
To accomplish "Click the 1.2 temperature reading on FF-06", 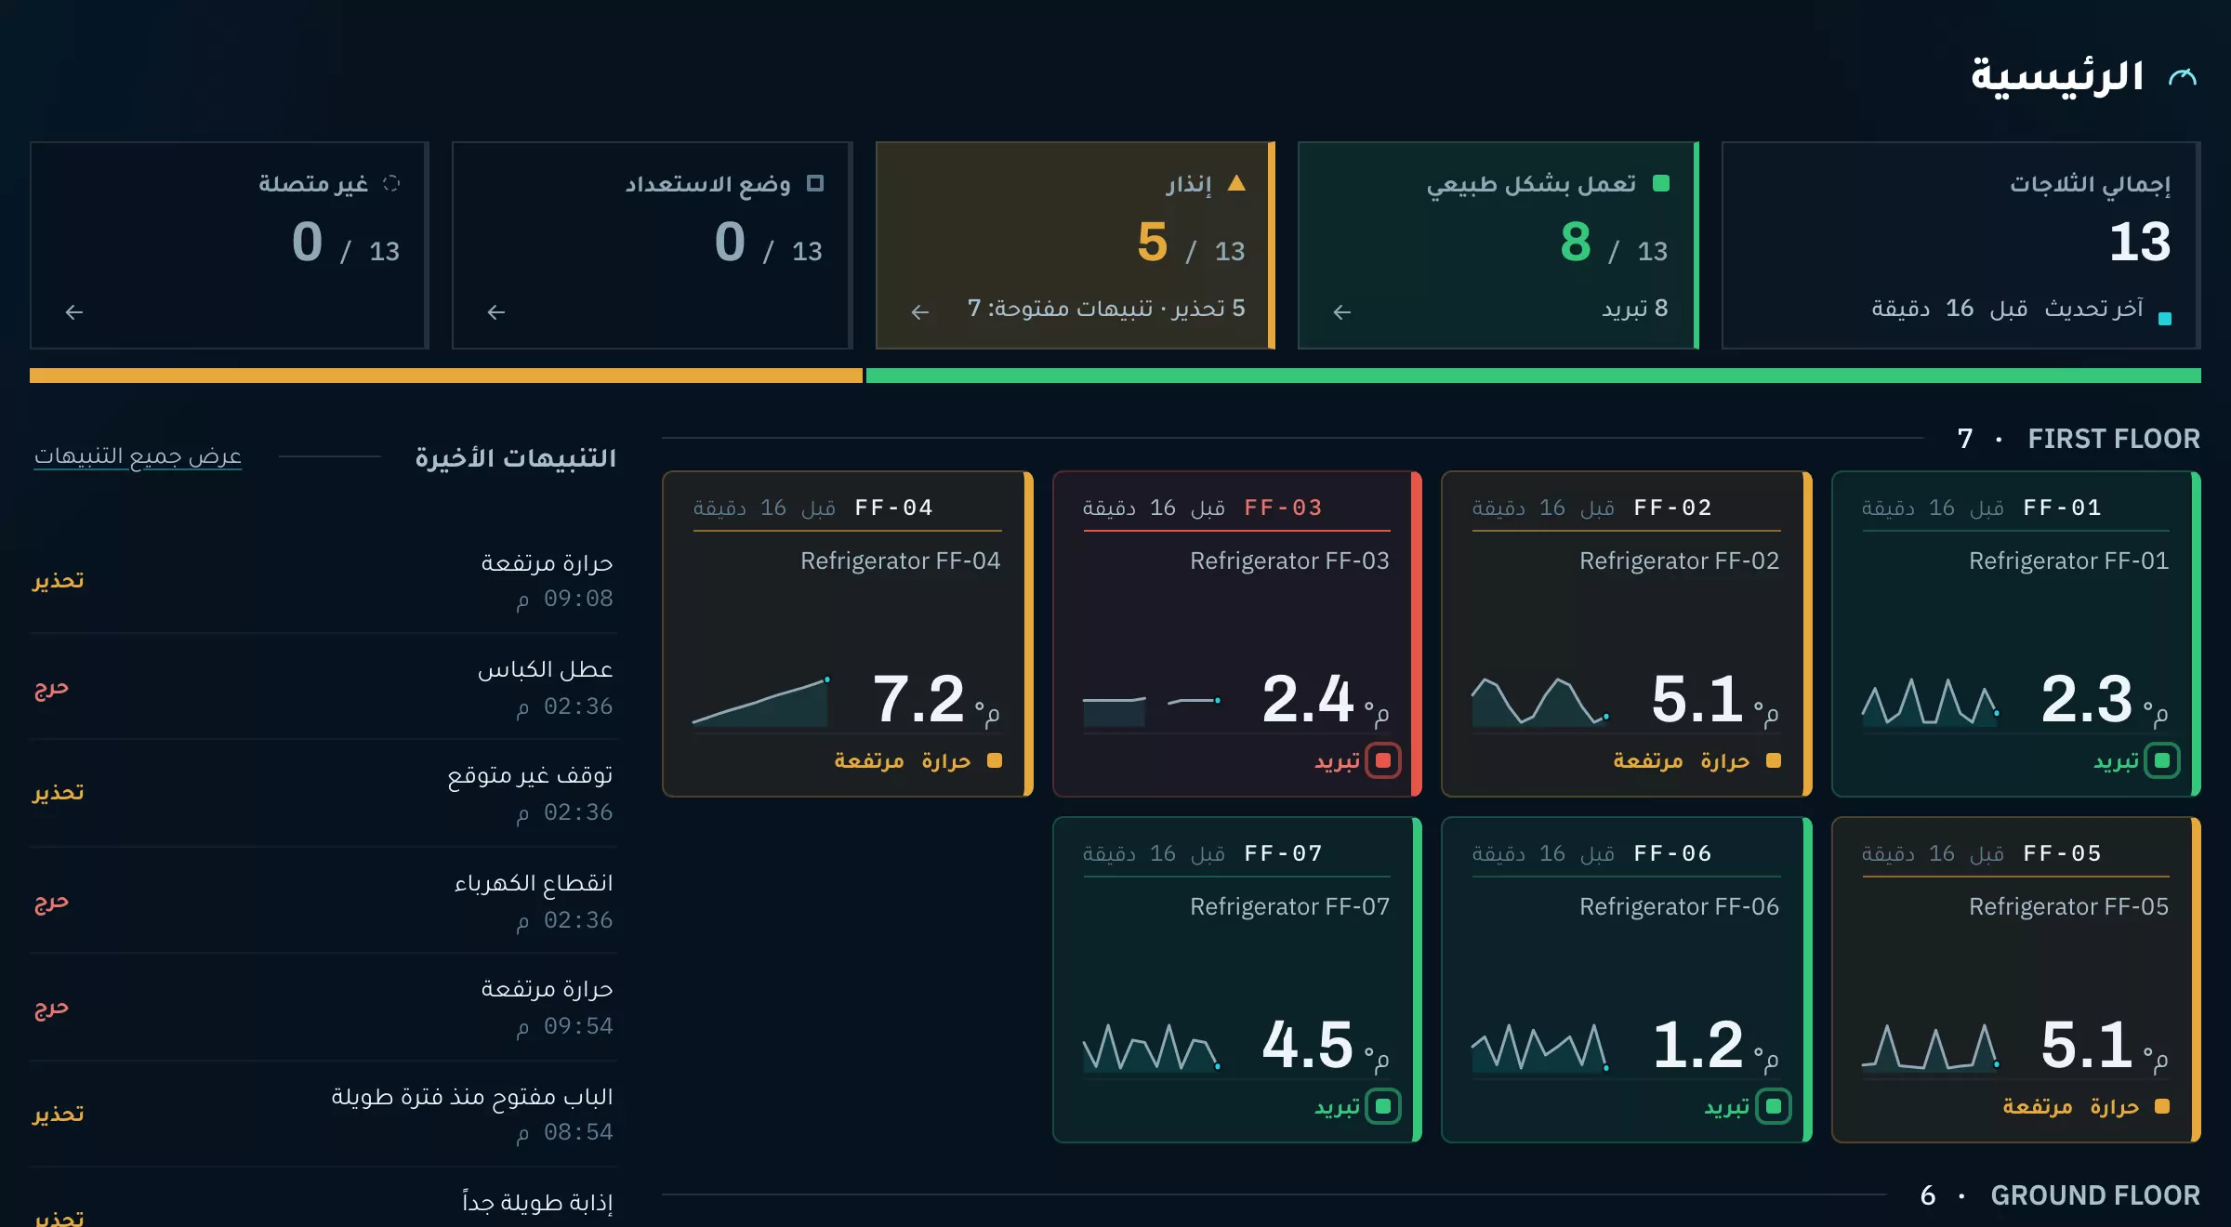I will (1697, 1045).
